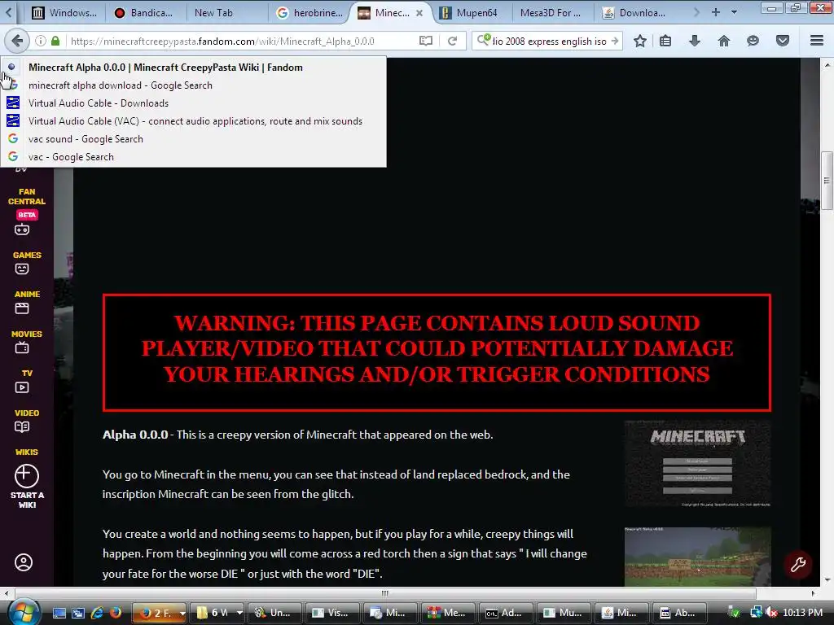The height and width of the screenshot is (625, 834).
Task: Open user profile avatar icon
Action: [x=24, y=562]
